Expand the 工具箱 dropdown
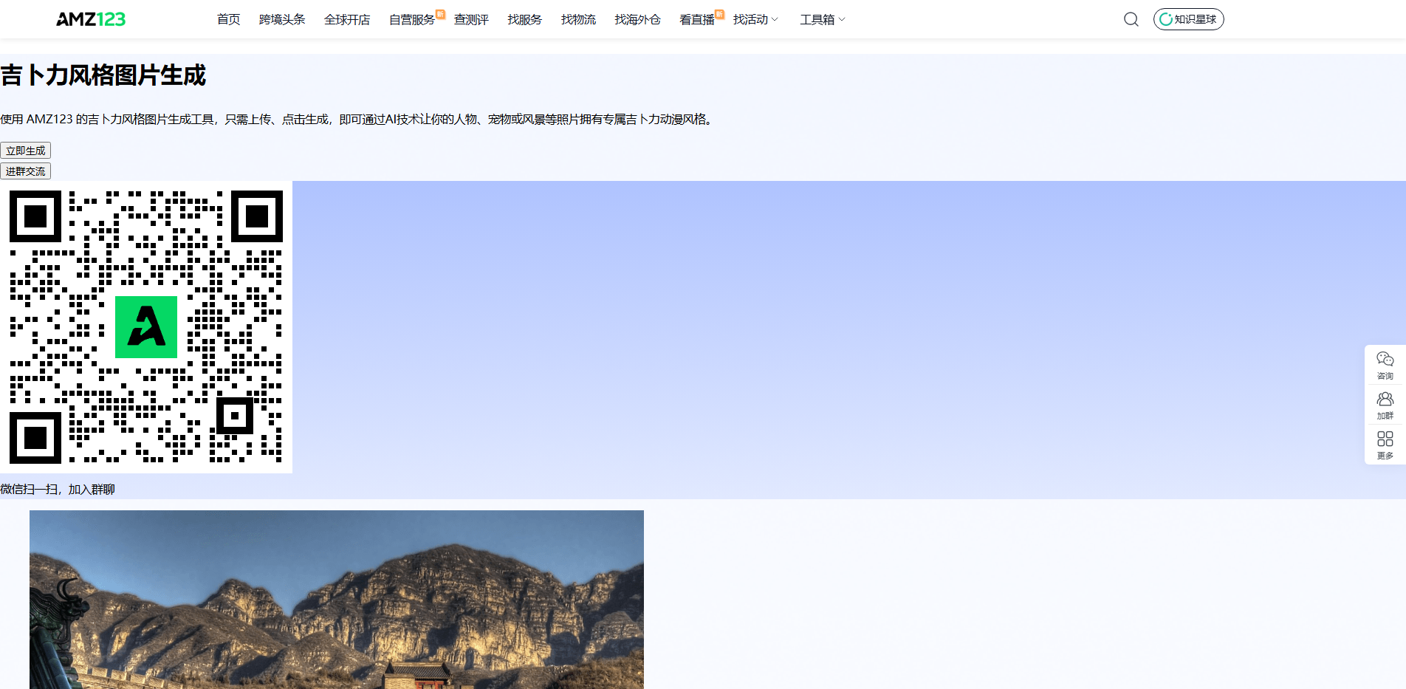 820,20
